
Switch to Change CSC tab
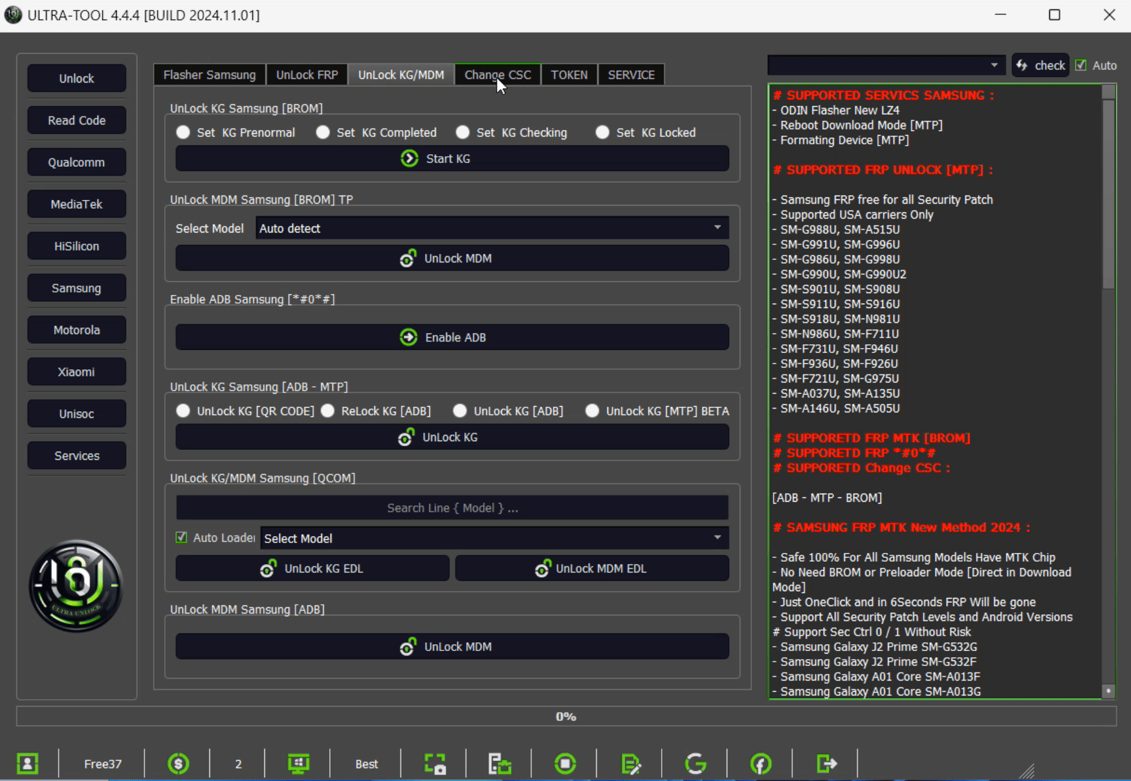498,74
